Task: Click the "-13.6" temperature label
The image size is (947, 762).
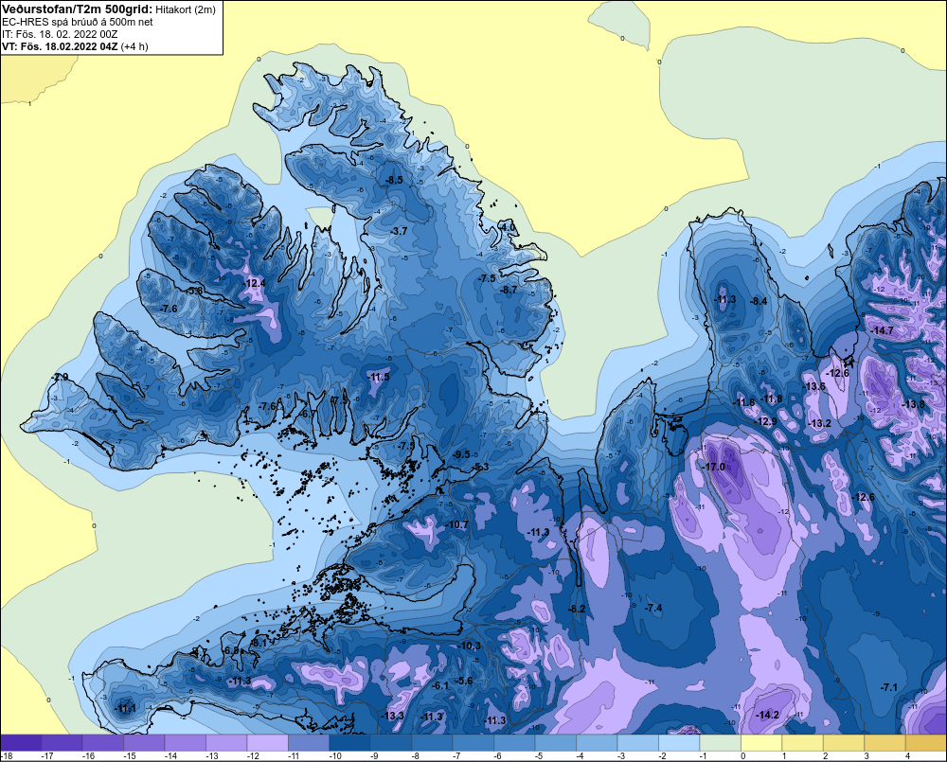Action: click(x=814, y=386)
